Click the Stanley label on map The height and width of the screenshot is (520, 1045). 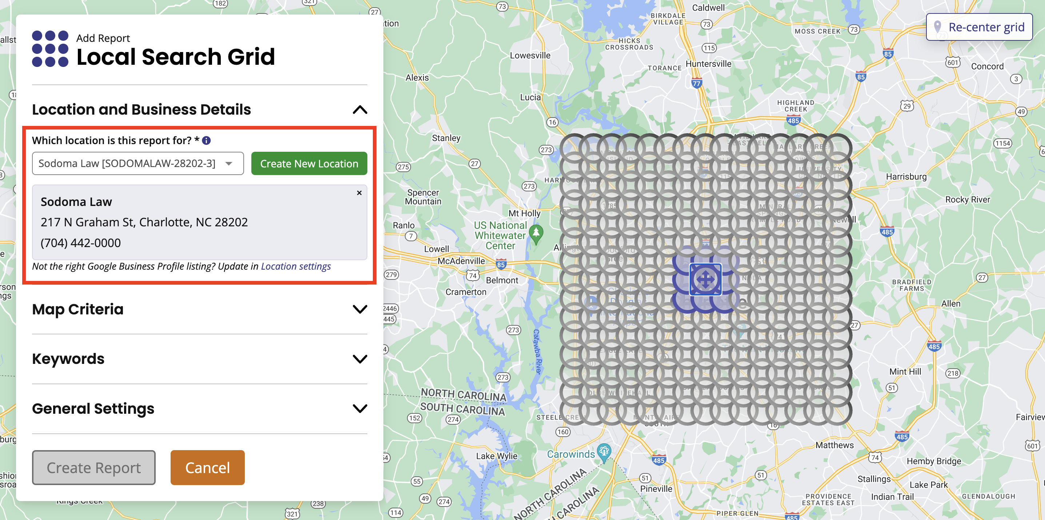coord(446,138)
